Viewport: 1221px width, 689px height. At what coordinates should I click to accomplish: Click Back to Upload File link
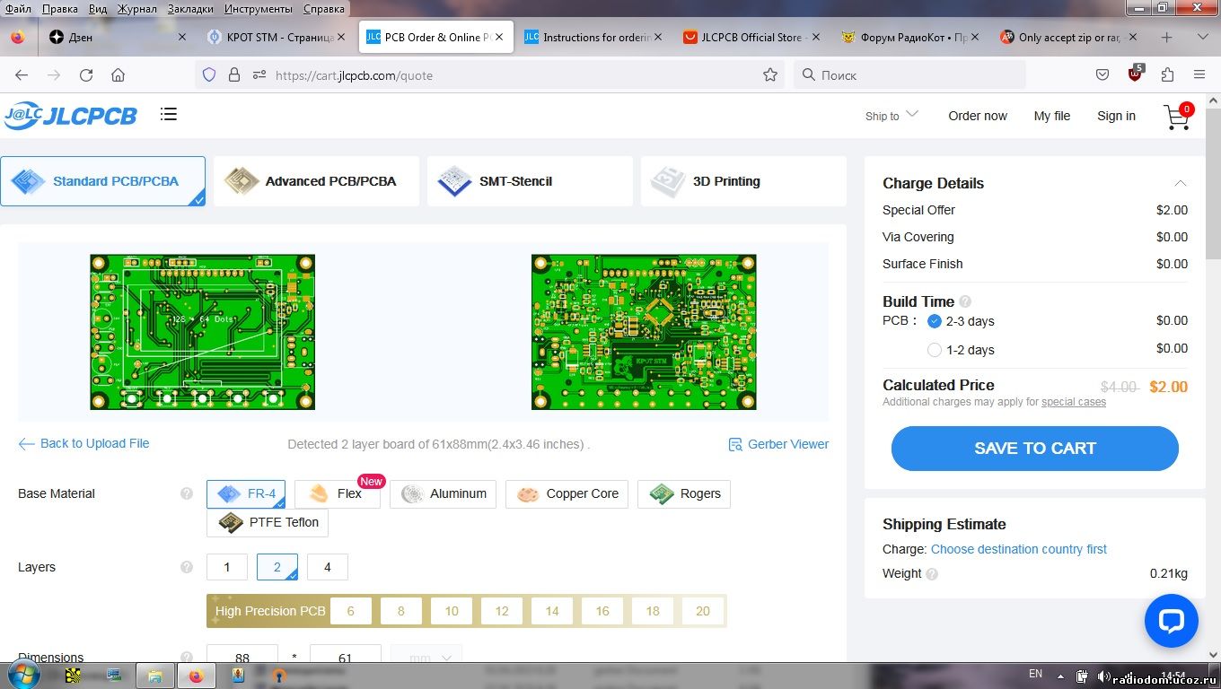pyautogui.click(x=84, y=443)
